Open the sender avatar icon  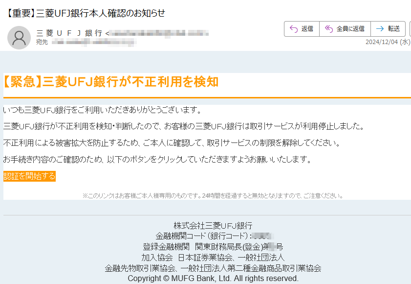click(x=19, y=38)
